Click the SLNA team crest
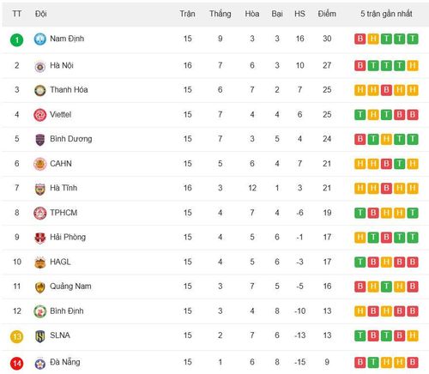Viewport: 429px width, 374px height. (x=40, y=336)
